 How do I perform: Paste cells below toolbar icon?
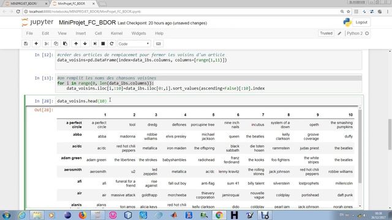click(x=66, y=43)
